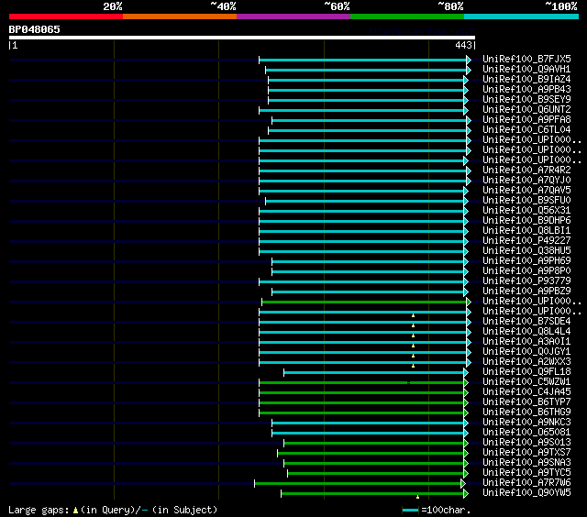Screen dimensions: 587x517
Task: Click the purple ~60% legend segment
Action: [x=293, y=16]
